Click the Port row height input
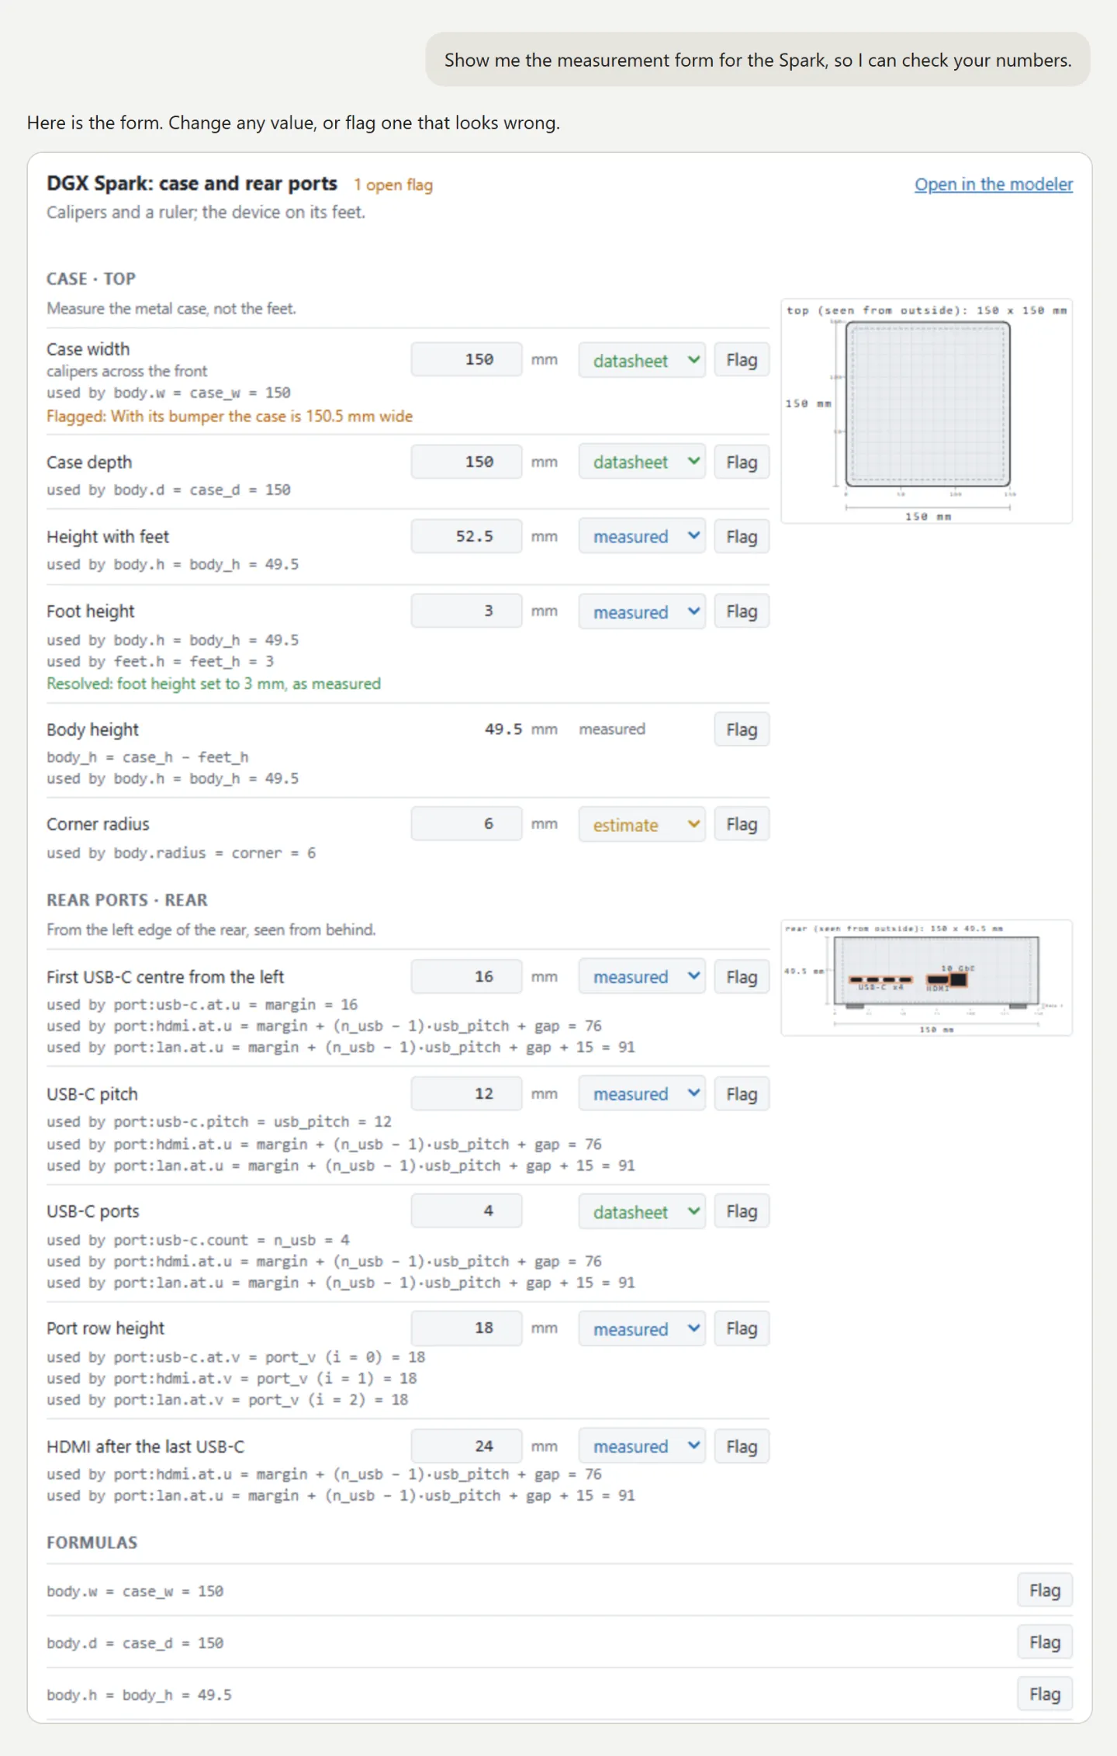 tap(466, 1328)
